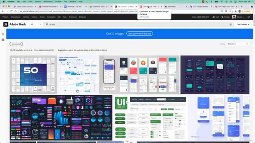Click the Do Not Disturb moon icon

click(207, 2)
